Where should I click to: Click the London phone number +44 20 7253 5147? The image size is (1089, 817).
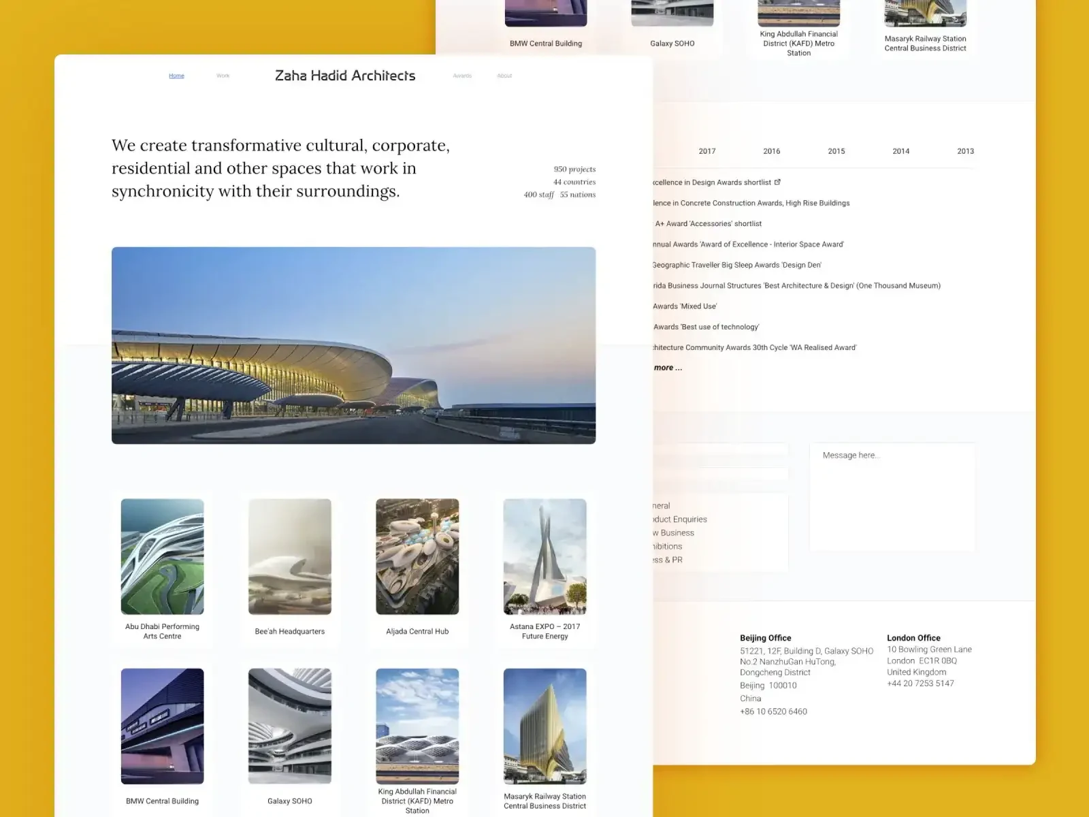[x=920, y=683]
